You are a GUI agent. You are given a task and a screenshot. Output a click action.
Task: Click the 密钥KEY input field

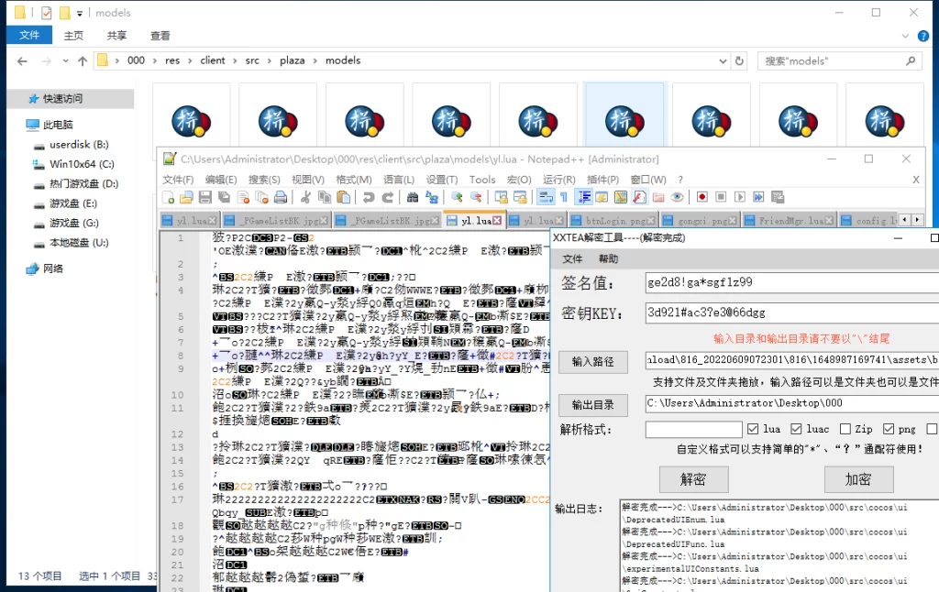(x=790, y=313)
